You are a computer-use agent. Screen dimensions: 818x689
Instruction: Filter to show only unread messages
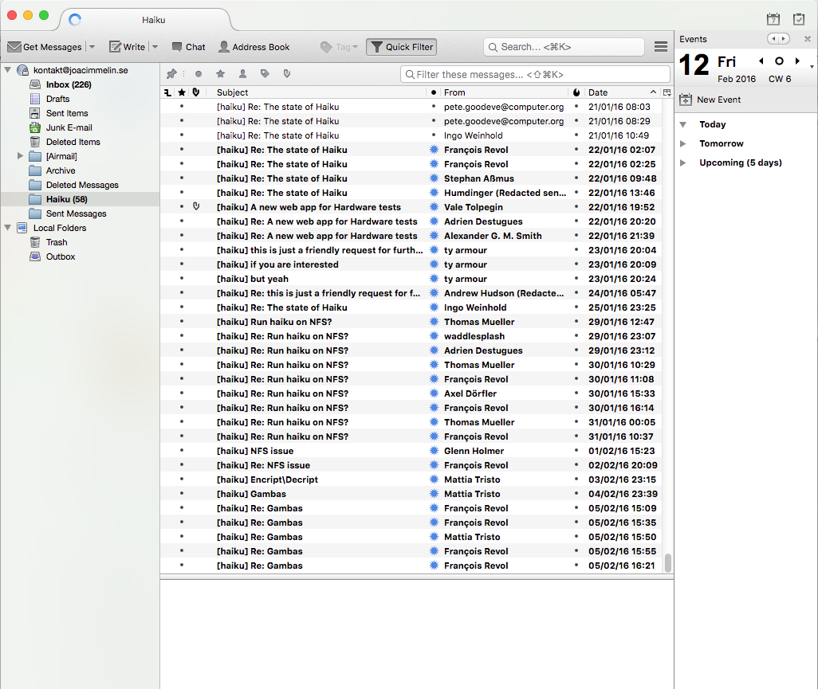199,74
